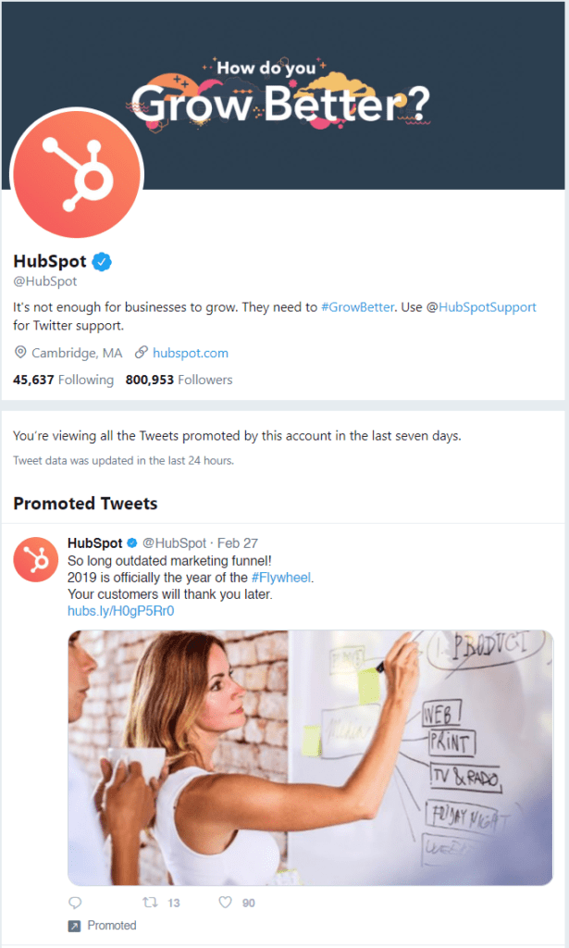Open the whiteboard photo in tweet
Image resolution: width=569 pixels, height=948 pixels.
point(310,757)
